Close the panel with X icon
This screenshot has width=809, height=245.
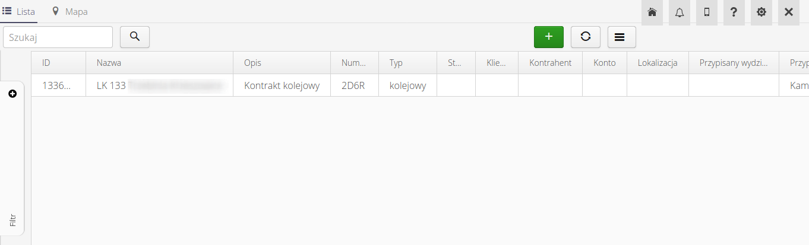(789, 12)
